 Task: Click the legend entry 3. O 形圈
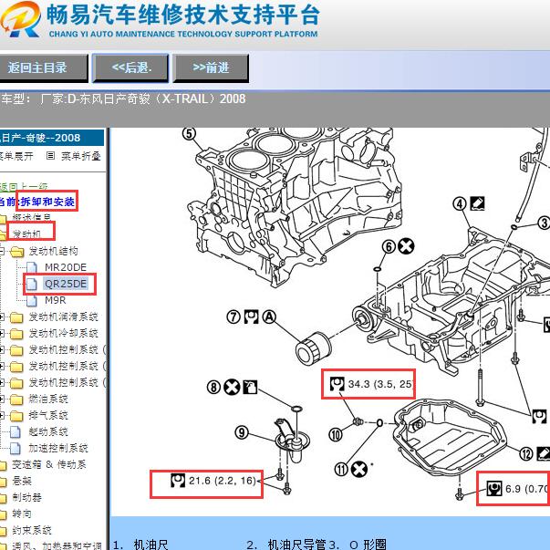pos(358,545)
